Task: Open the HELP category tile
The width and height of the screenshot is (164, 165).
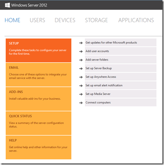Action: pos(39,148)
